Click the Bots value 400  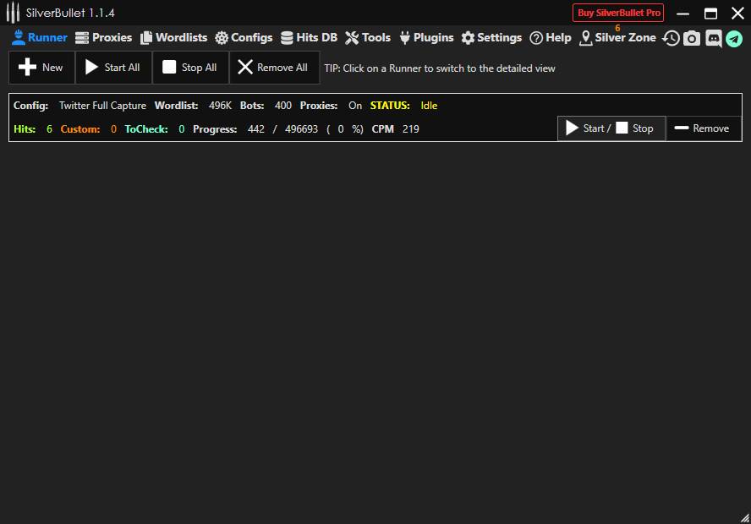click(x=282, y=106)
